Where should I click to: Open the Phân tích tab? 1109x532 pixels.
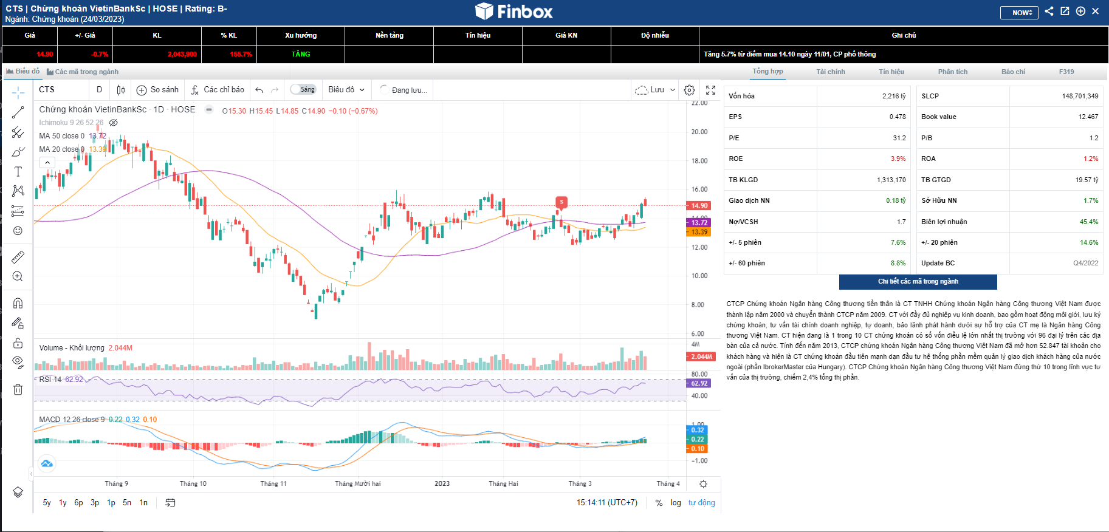coord(952,72)
